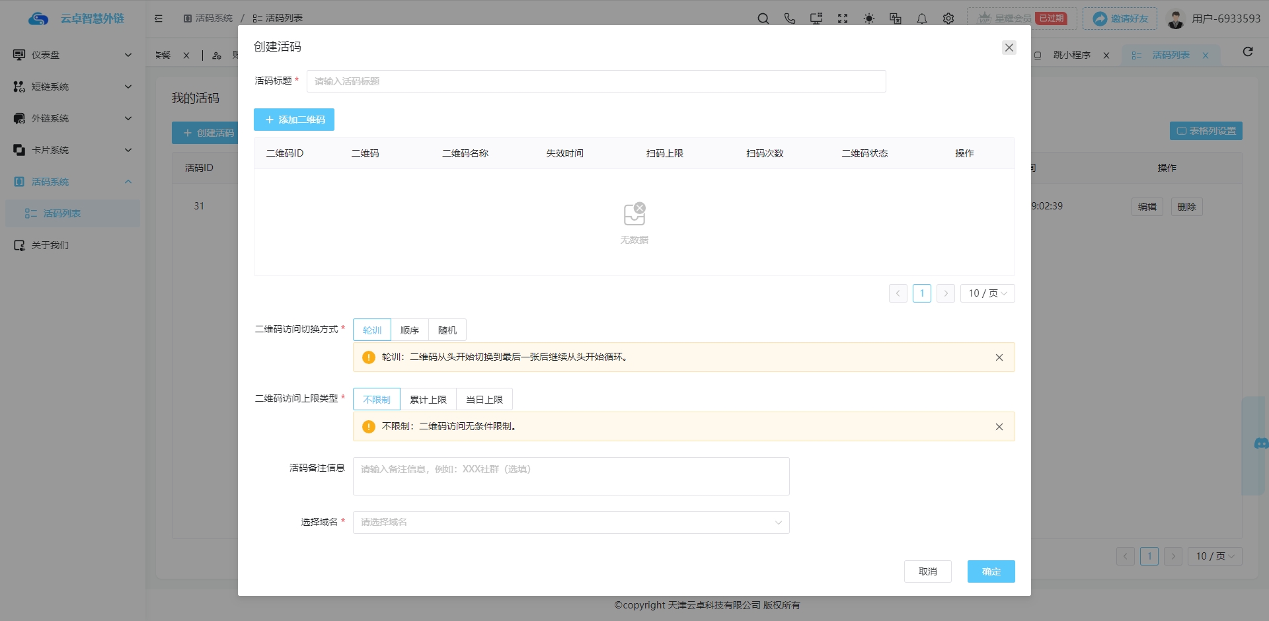Click the 确定 confirm button
This screenshot has height=621, width=1269.
pyautogui.click(x=990, y=571)
